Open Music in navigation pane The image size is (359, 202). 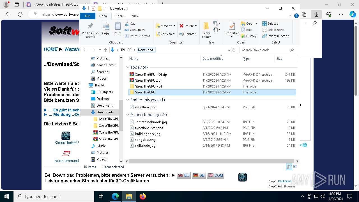coord(98,146)
